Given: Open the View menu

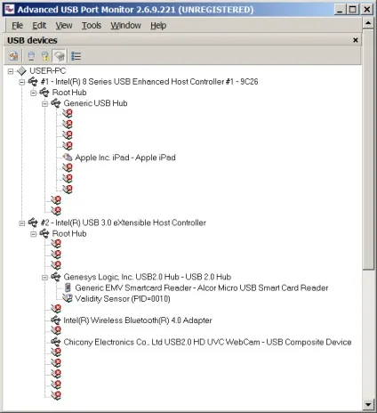Looking at the screenshot, I should pyautogui.click(x=64, y=26).
